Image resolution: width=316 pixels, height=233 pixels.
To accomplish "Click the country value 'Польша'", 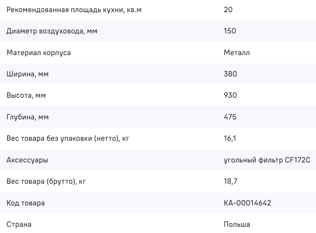I will click(237, 224).
